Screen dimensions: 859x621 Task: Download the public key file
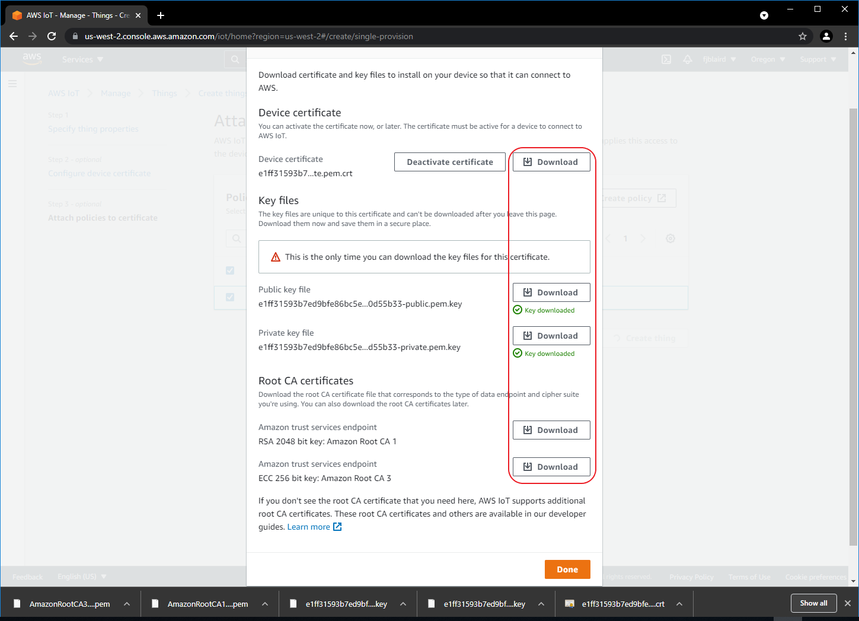pyautogui.click(x=551, y=292)
